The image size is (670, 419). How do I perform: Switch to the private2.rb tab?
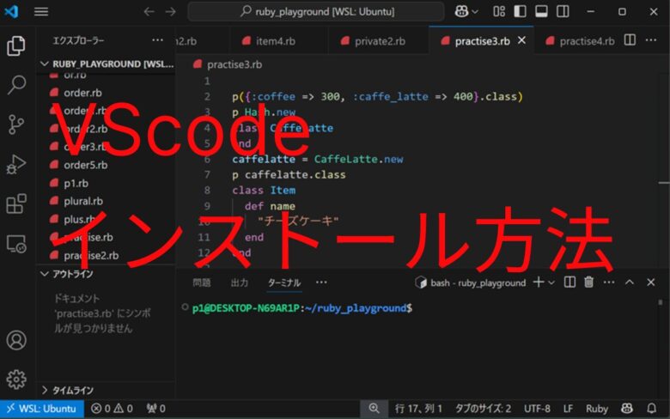[373, 41]
